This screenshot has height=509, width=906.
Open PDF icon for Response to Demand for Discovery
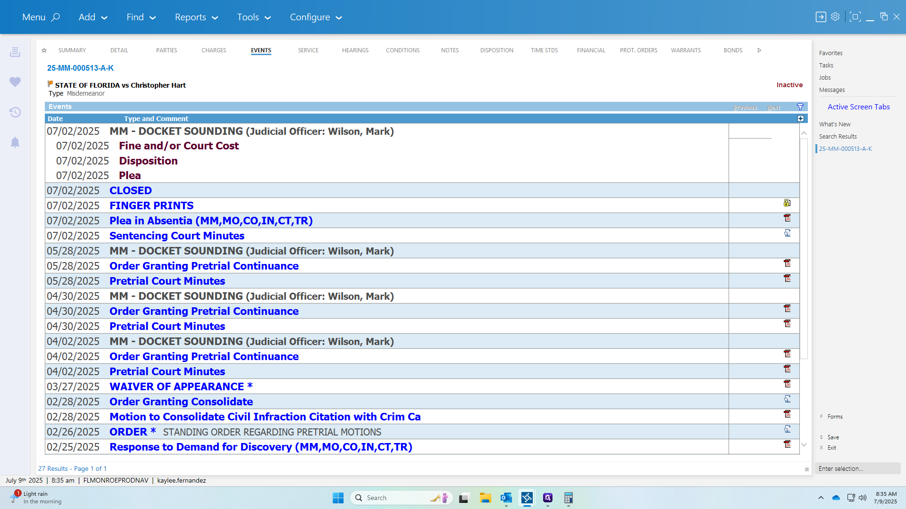pyautogui.click(x=787, y=444)
